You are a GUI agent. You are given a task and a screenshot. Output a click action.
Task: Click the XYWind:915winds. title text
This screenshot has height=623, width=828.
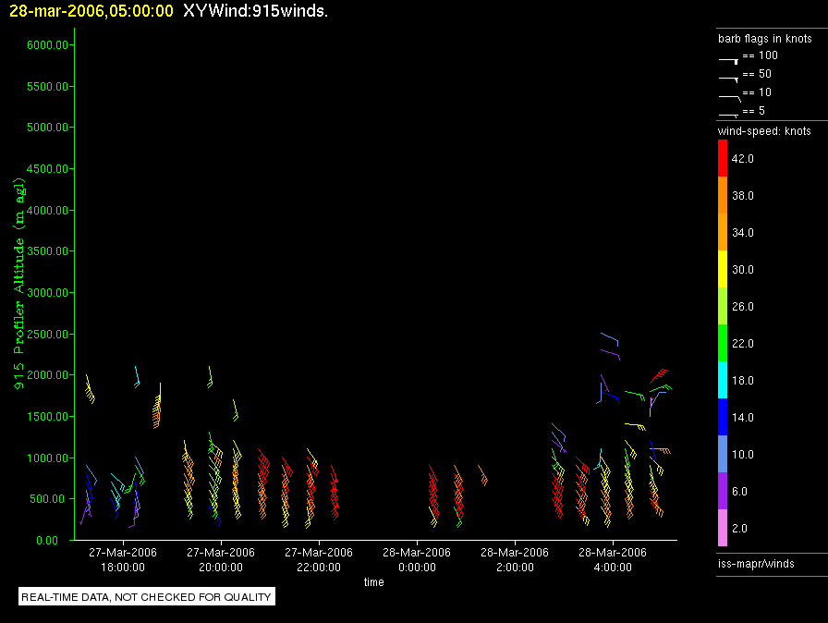(256, 10)
